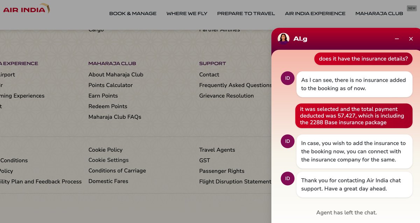Select the user message about 57,427 payment
Image resolution: width=420 pixels, height=223 pixels.
coord(354,116)
